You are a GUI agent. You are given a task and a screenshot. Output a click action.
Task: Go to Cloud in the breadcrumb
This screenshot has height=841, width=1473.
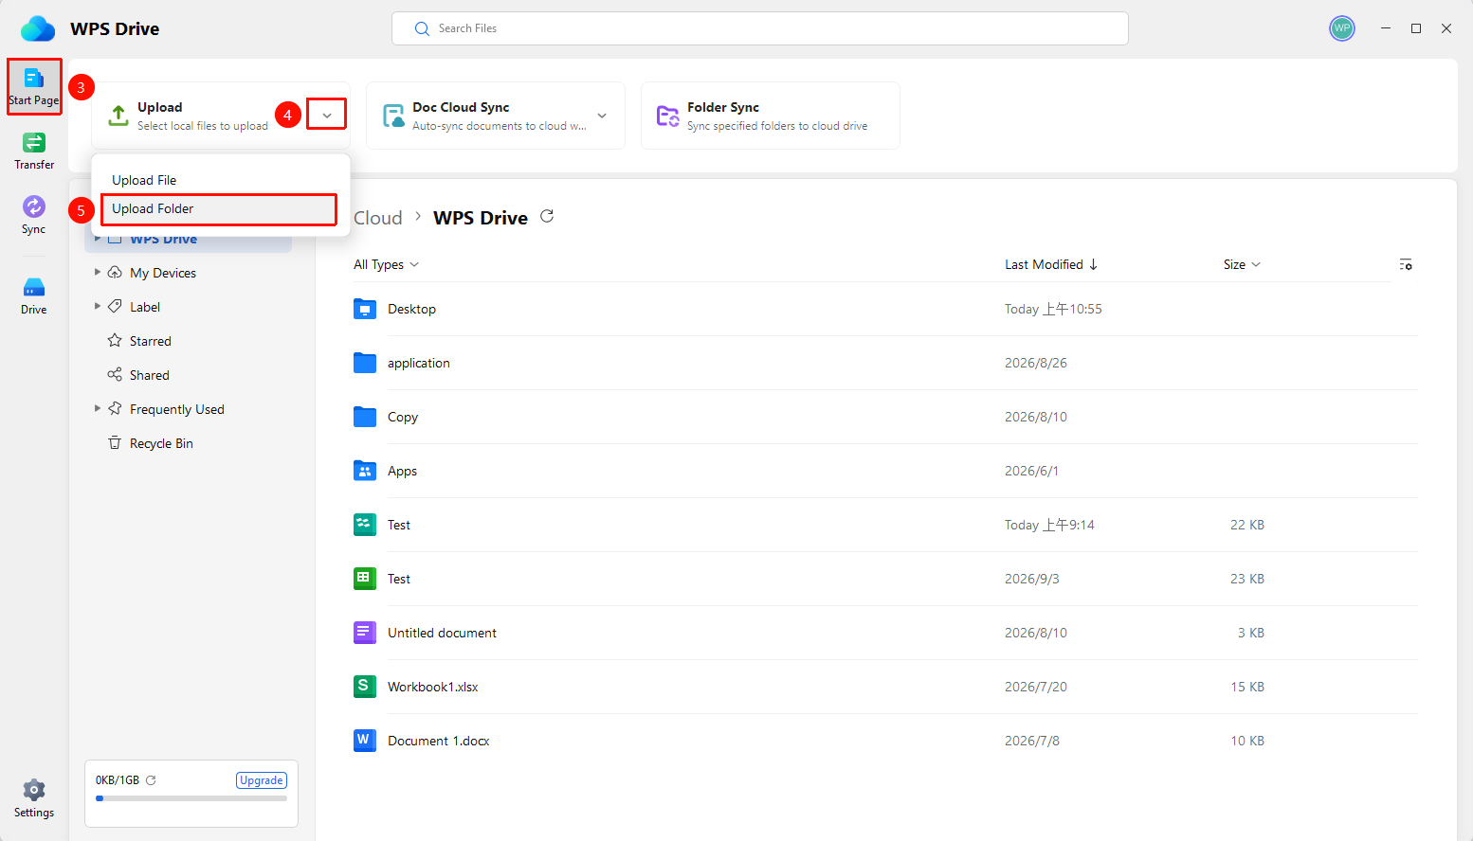point(378,218)
